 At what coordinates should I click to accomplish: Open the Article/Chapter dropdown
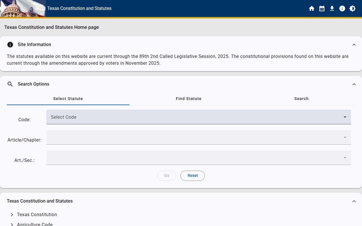click(x=199, y=137)
